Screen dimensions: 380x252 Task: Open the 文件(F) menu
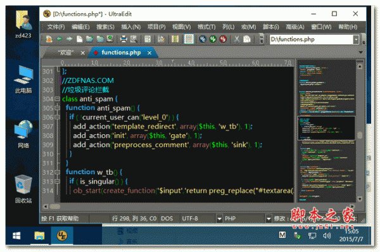pyautogui.click(x=56, y=27)
